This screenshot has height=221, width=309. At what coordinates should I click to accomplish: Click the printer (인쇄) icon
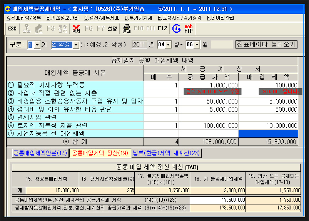127,29
